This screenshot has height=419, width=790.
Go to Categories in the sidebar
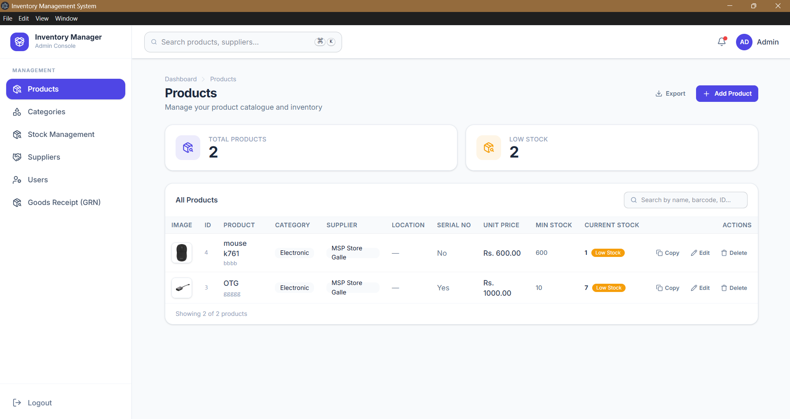click(x=66, y=112)
